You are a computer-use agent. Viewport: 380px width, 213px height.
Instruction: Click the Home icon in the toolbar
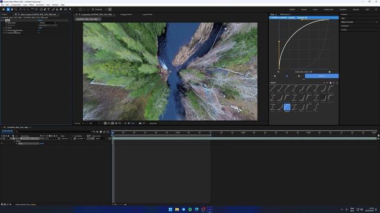[4, 9]
